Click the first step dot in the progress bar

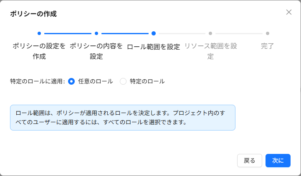point(39,33)
